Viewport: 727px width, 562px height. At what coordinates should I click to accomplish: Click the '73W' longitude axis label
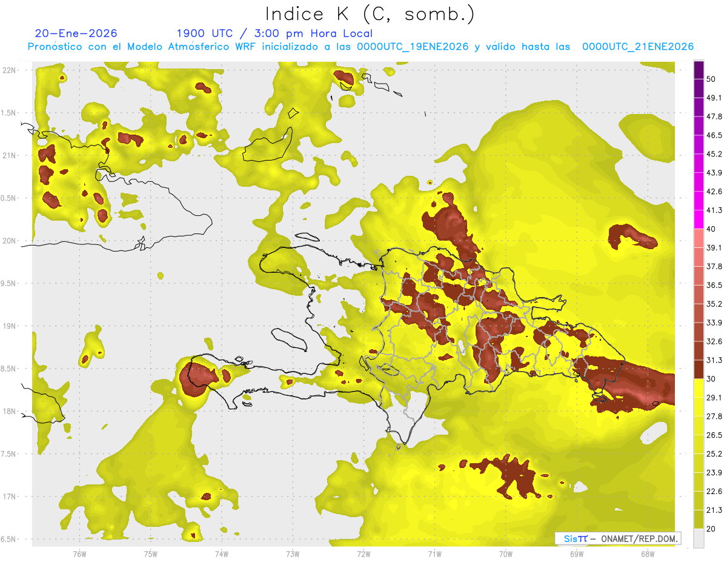[x=293, y=554]
